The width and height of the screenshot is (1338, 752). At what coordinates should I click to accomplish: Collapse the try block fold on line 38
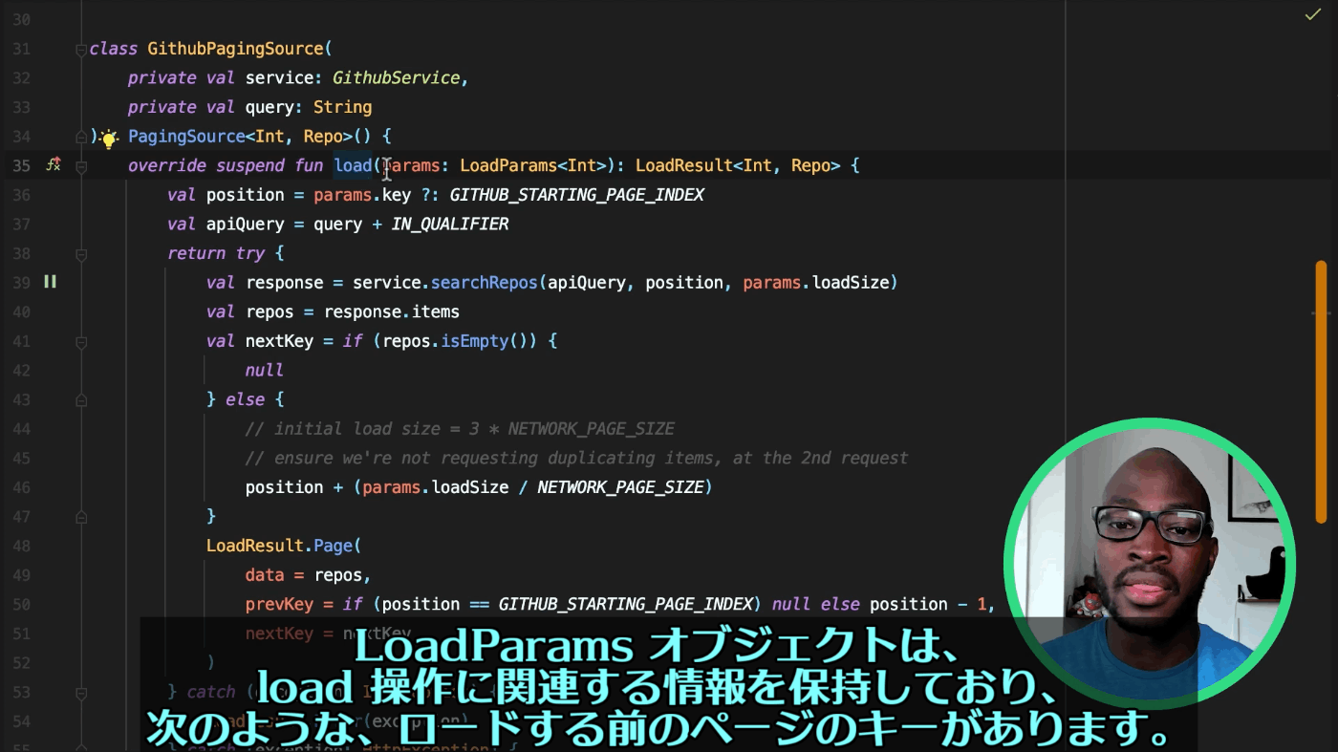point(81,254)
